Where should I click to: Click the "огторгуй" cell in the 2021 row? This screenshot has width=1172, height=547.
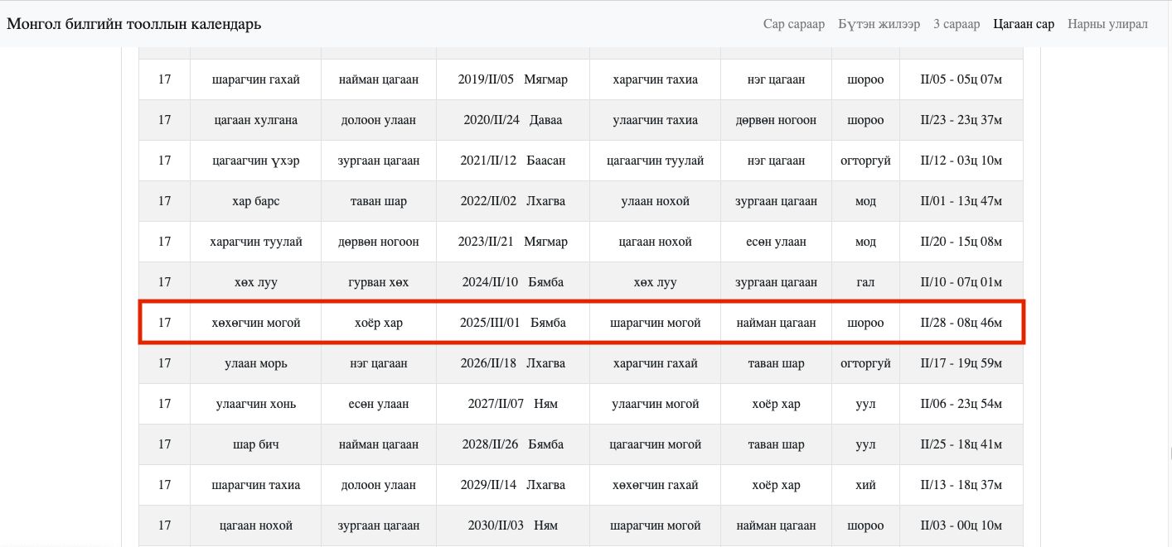[865, 161]
